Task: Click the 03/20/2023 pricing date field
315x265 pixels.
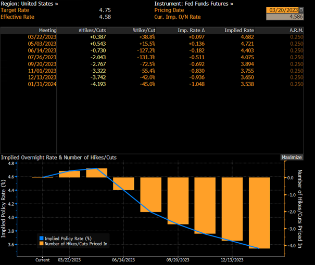Action: tap(283, 10)
